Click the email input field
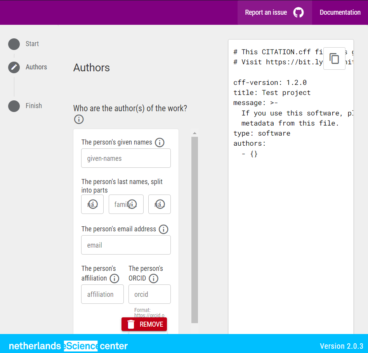This screenshot has width=368, height=353. 126,245
